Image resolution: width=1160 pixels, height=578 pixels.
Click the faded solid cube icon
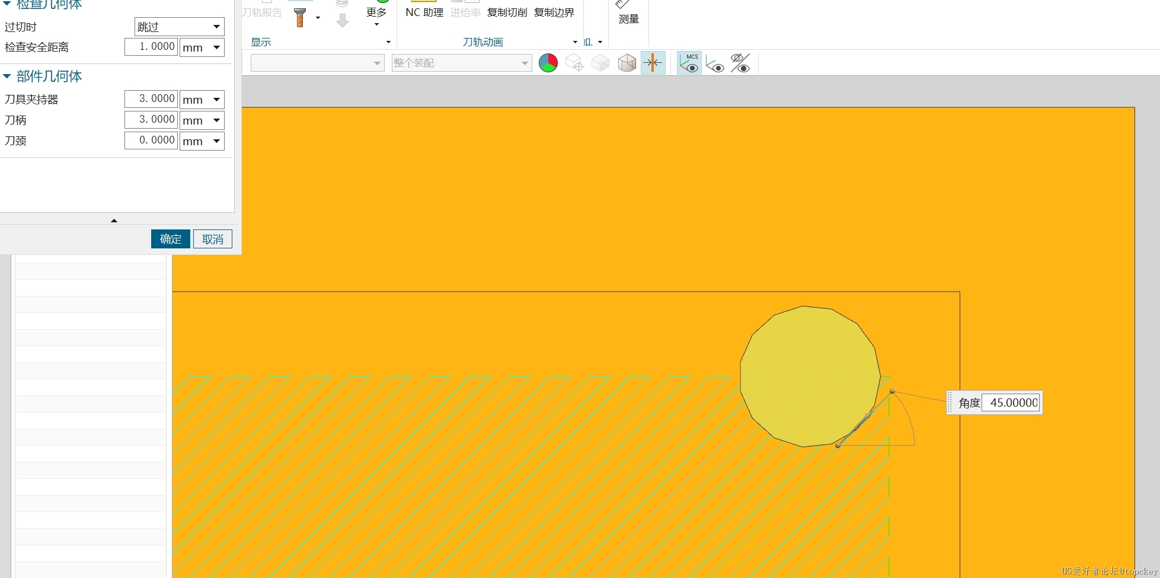pyautogui.click(x=600, y=63)
